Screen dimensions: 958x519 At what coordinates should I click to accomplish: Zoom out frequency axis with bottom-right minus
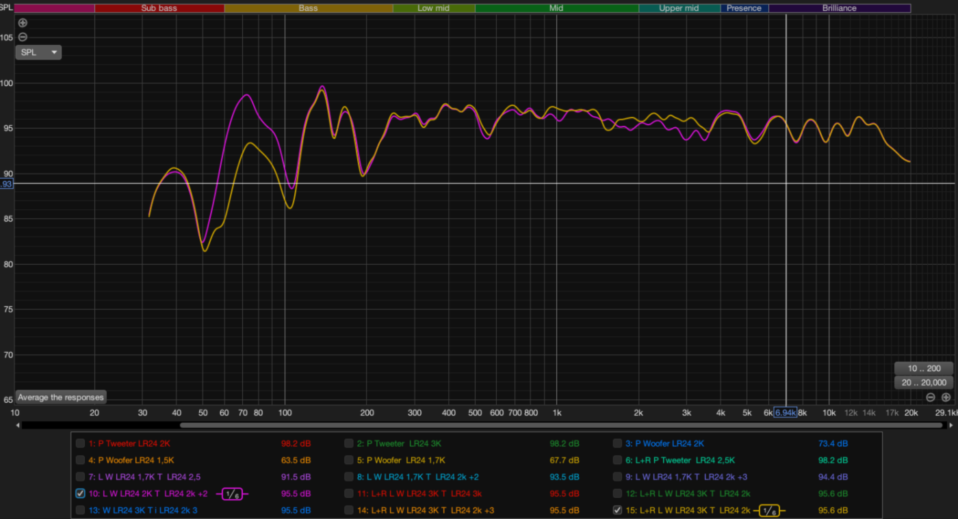pos(931,397)
